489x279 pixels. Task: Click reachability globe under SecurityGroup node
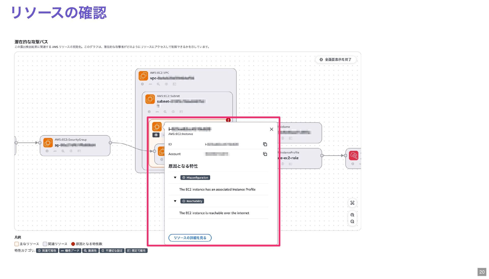[47, 151]
